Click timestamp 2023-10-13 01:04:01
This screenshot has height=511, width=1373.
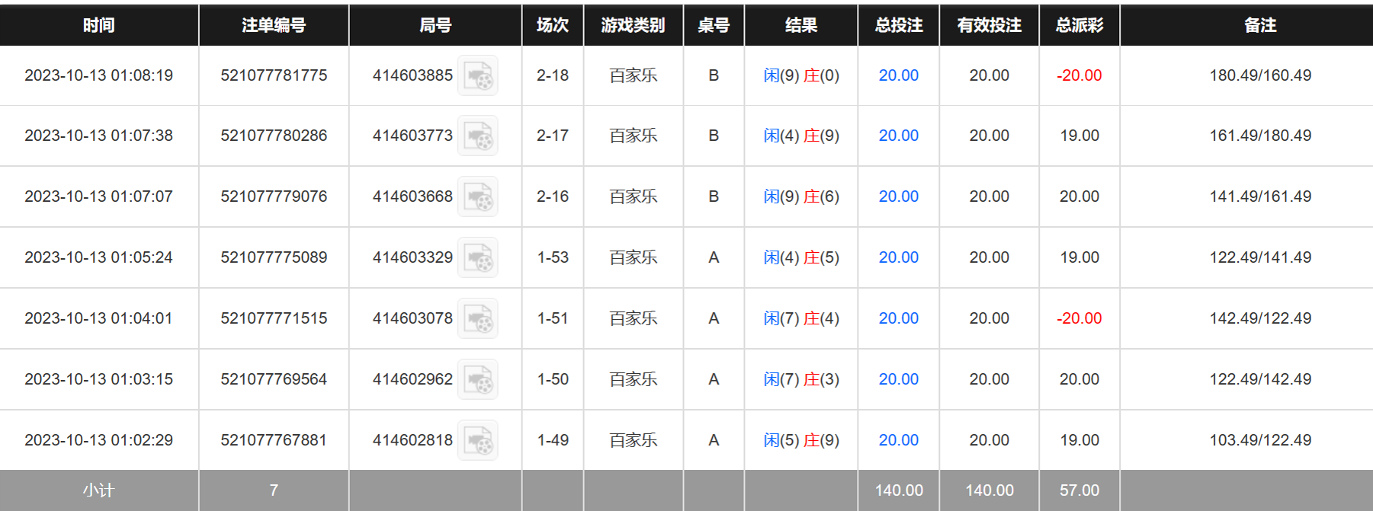[x=99, y=318]
